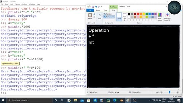Click the ENG INTL language indicator
Screen dimensions: 183x103
point(164,100)
